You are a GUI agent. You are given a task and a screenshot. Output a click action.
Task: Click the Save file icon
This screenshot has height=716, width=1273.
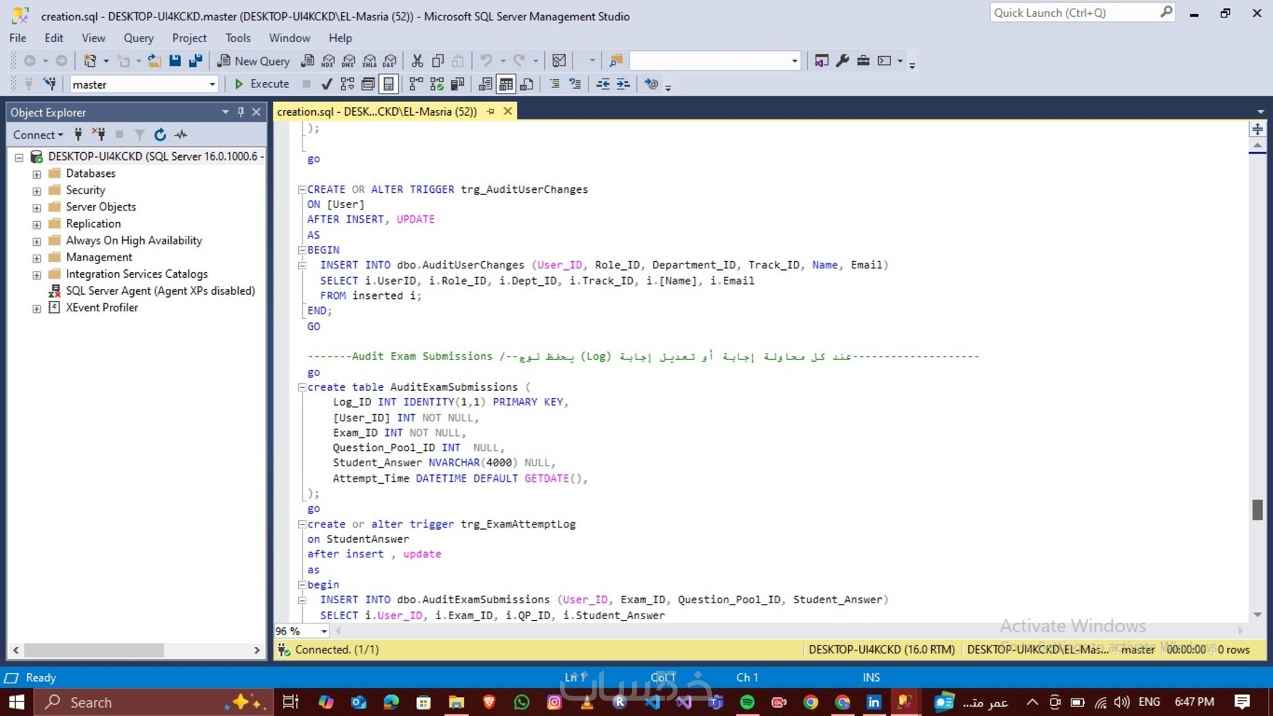tap(175, 61)
